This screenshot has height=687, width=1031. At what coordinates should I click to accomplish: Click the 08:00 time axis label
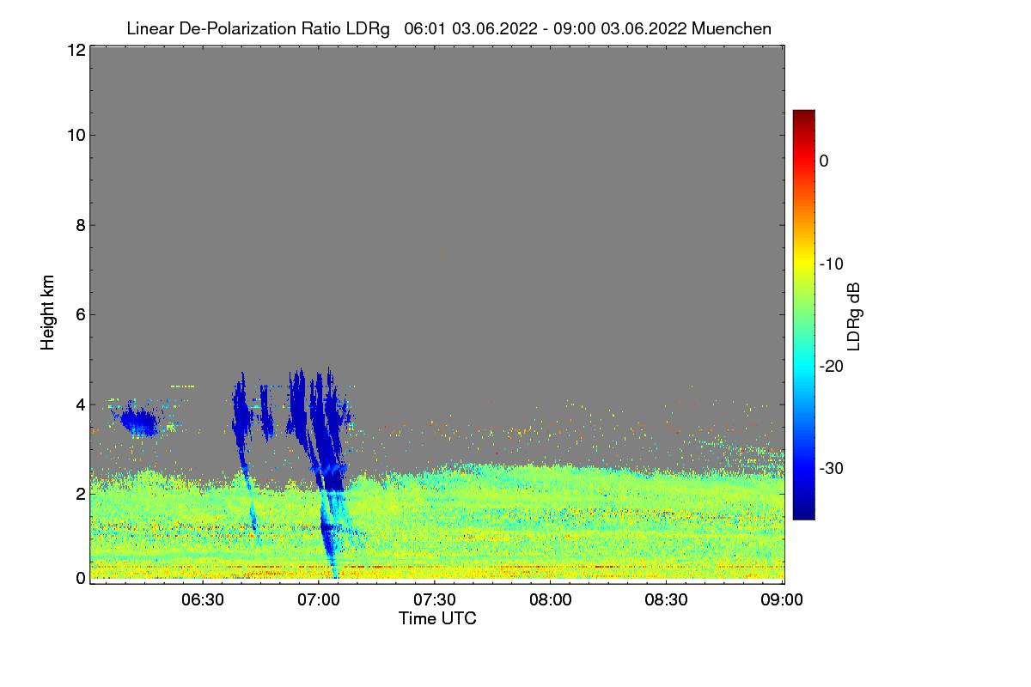pyautogui.click(x=551, y=599)
